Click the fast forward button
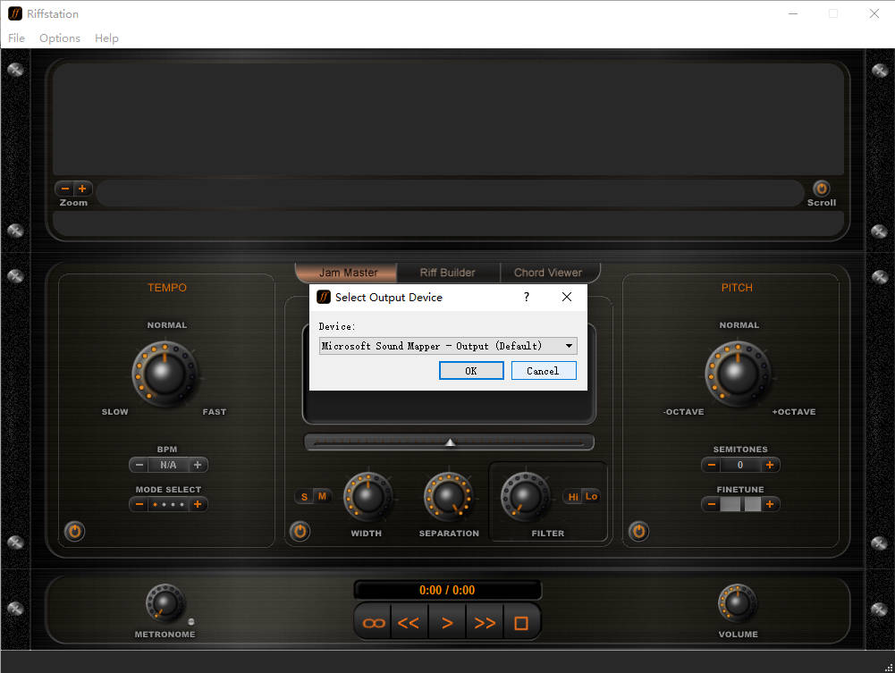 tap(485, 623)
